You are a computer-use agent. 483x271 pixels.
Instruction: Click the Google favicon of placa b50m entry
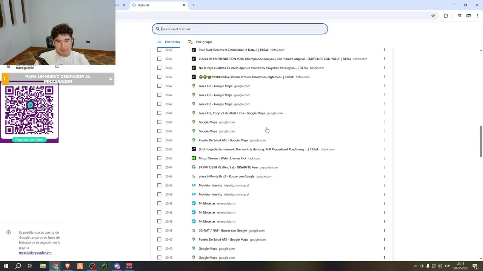click(194, 176)
